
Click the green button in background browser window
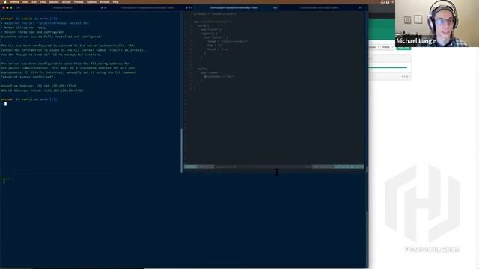(x=403, y=48)
